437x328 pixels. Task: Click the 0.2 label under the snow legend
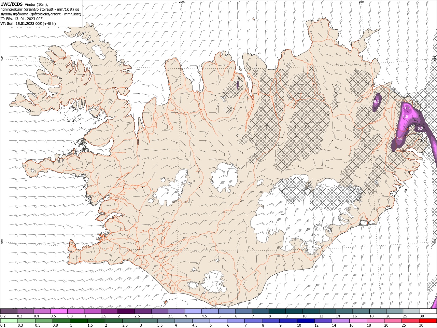tap(3, 316)
